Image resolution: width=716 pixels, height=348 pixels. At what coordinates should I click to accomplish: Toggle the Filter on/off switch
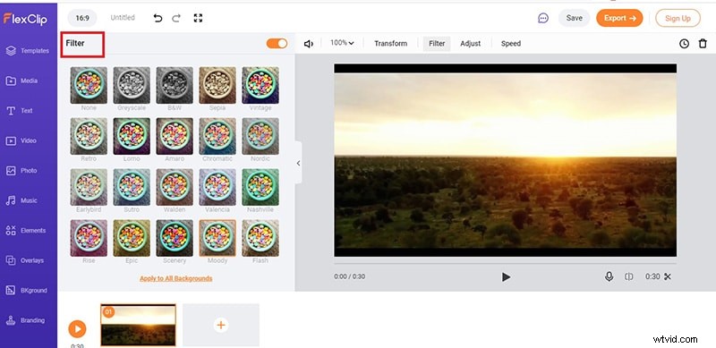click(x=277, y=43)
